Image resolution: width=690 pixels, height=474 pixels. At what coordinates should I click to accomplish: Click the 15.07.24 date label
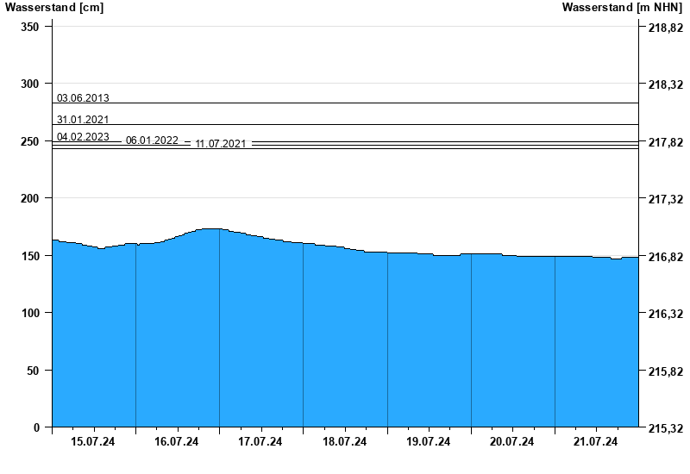click(93, 442)
